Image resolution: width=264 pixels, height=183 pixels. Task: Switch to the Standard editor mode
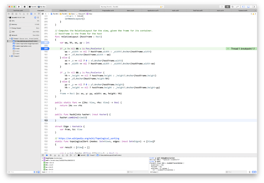pos(228,7)
